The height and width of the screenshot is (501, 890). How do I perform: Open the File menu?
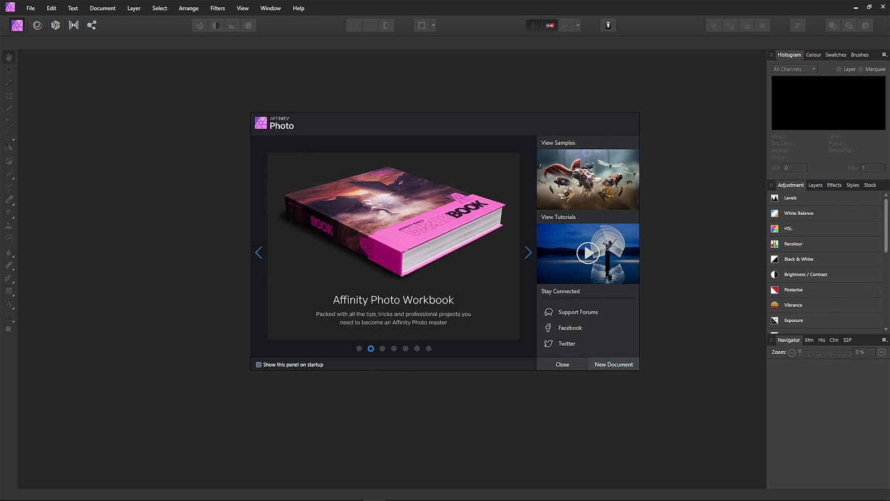[x=31, y=8]
